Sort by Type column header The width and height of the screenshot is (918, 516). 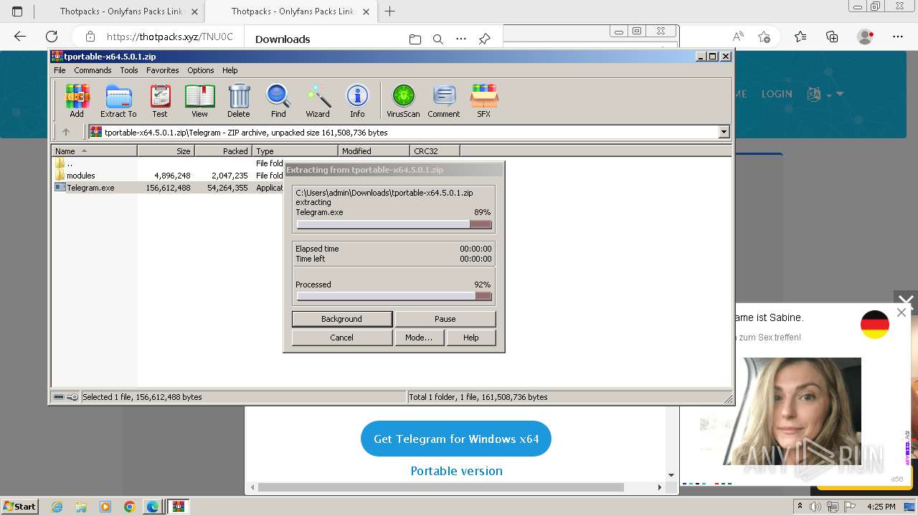295,150
